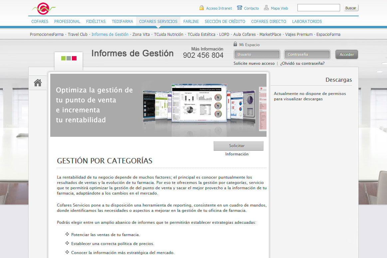Select the LABORATORIOS menu item

point(307,21)
